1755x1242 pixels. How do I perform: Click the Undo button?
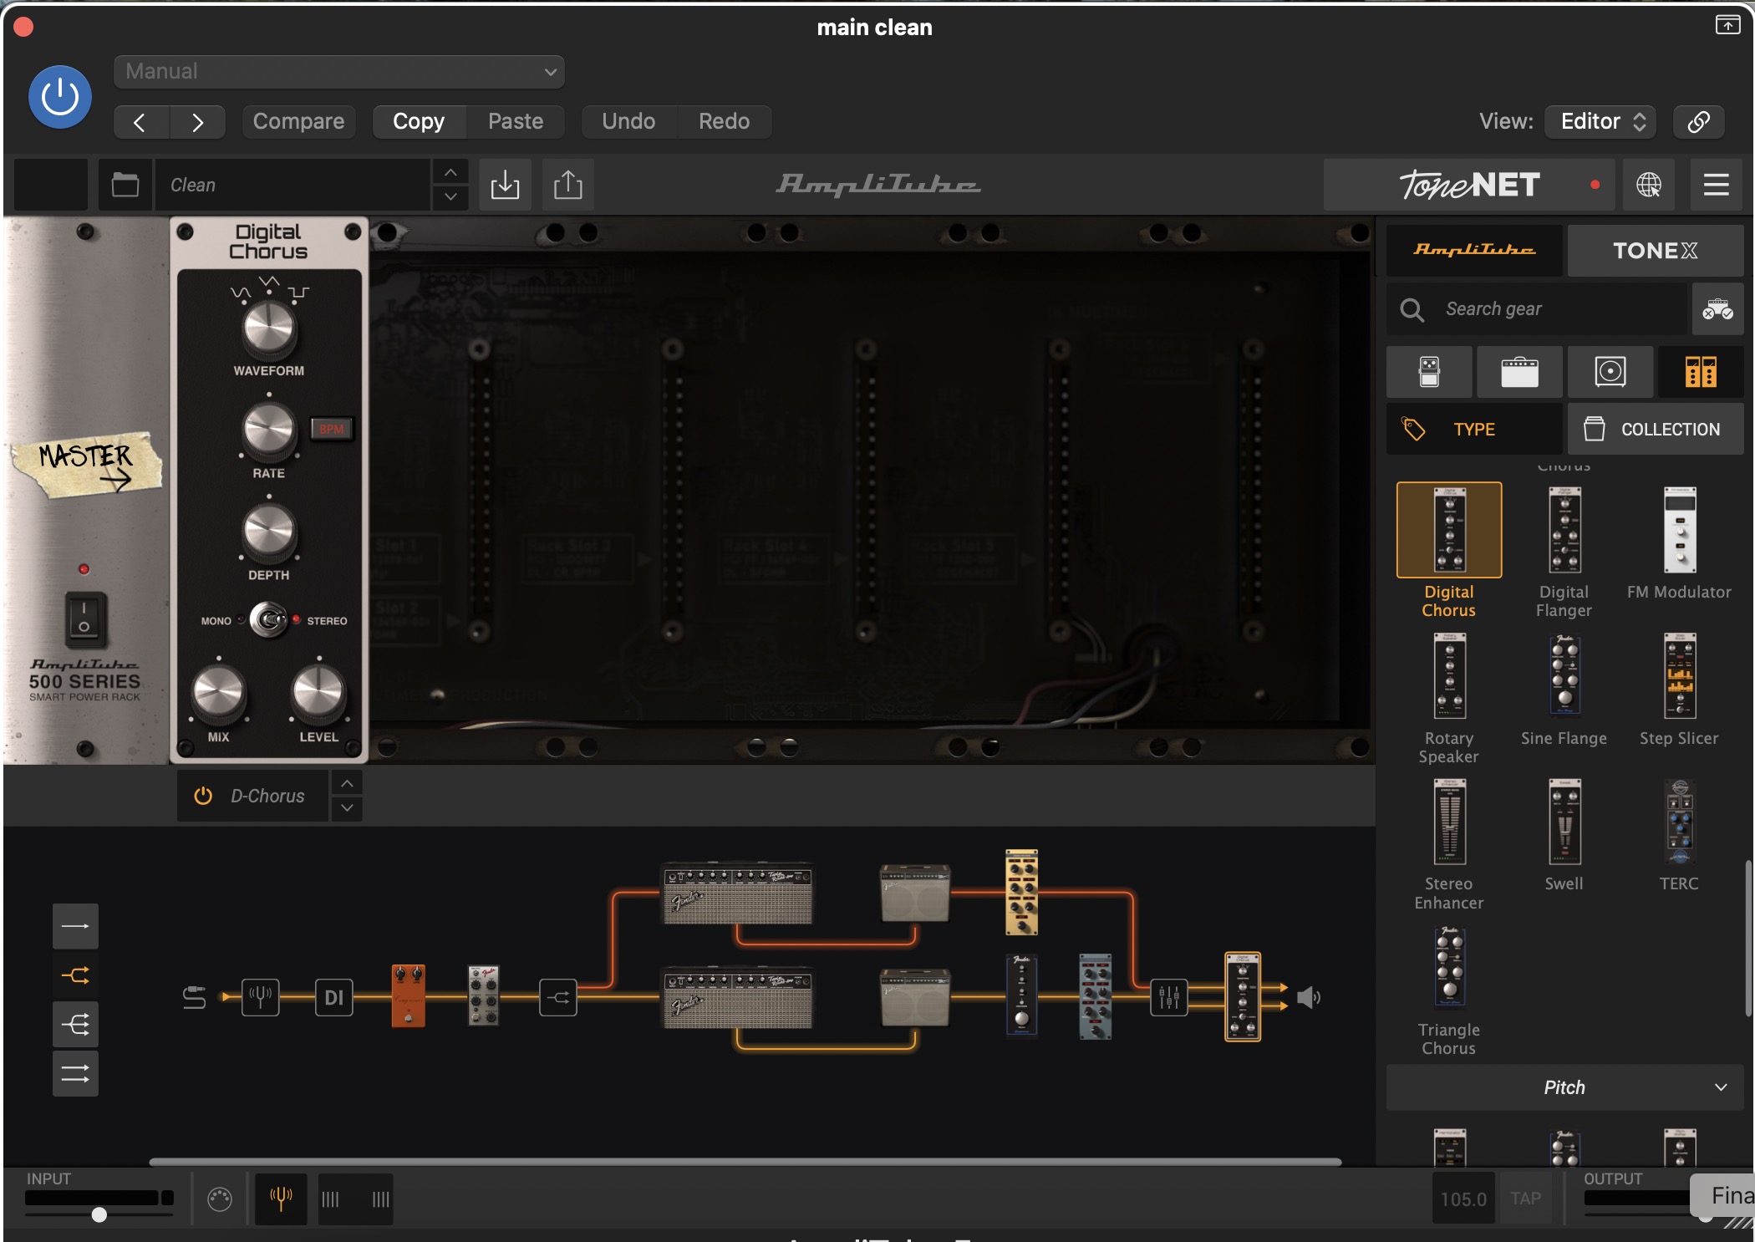point(628,122)
